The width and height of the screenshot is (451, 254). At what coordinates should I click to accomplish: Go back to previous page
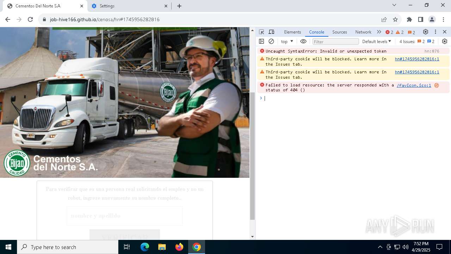[8, 19]
